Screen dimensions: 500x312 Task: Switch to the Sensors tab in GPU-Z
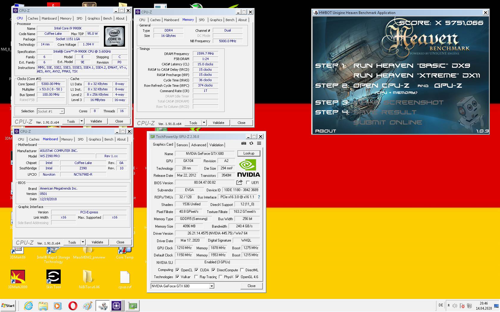[182, 145]
